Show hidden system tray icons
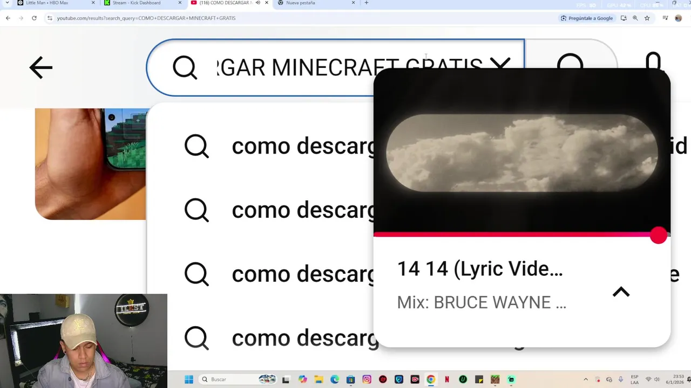This screenshot has height=388, width=691. pyautogui.click(x=586, y=379)
